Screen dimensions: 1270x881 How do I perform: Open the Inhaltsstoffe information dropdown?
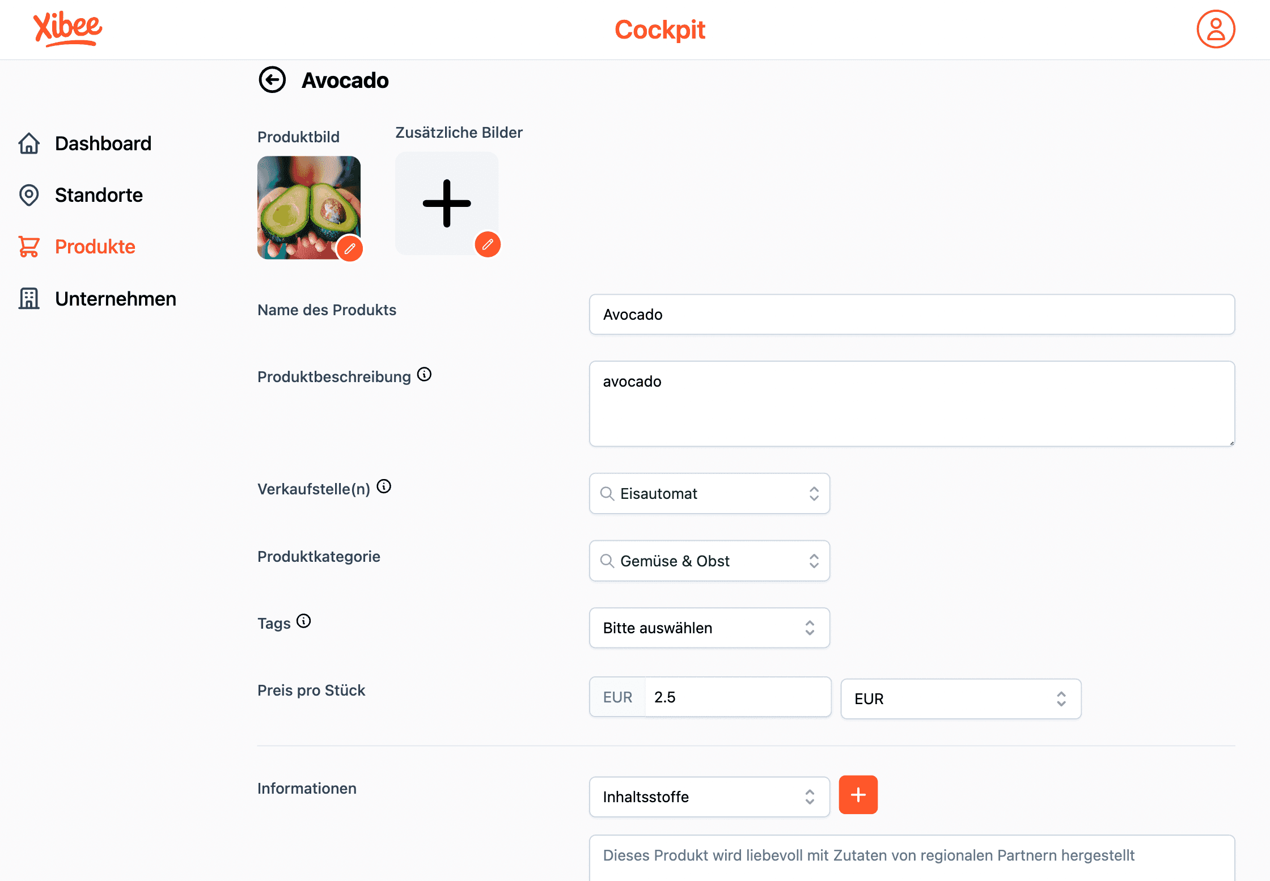pos(709,797)
